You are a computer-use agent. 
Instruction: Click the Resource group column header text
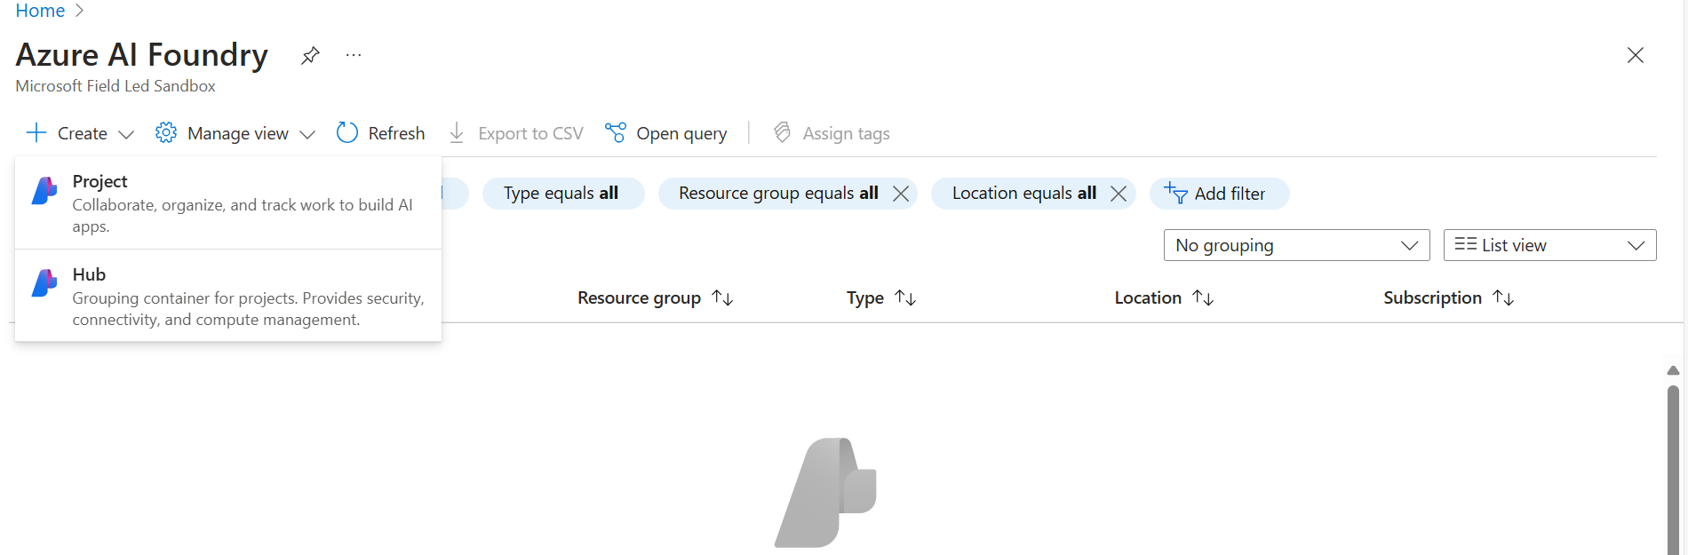click(x=639, y=298)
